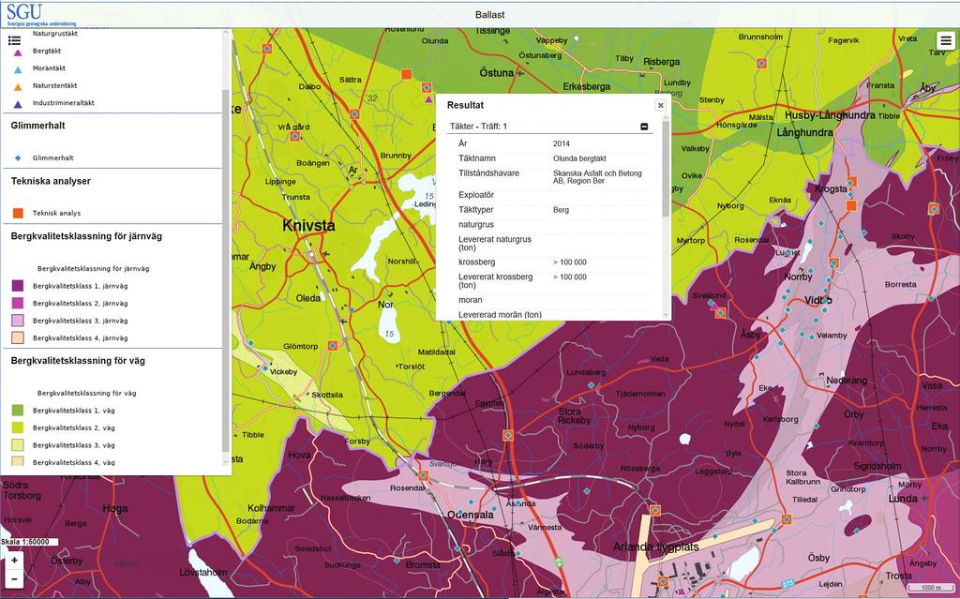Click the Arlanda flygplats map label
Viewport: 960px width, 599px height.
coord(656,547)
